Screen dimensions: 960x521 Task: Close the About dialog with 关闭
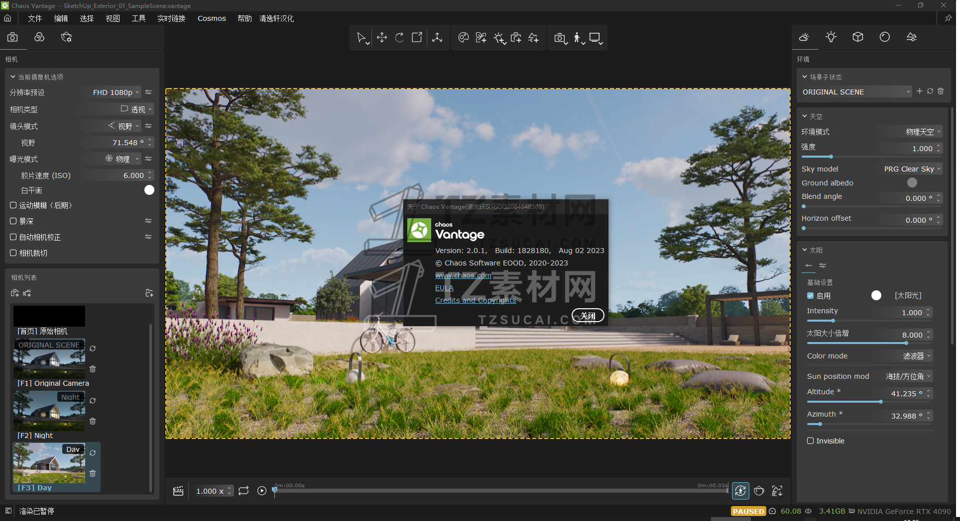588,316
